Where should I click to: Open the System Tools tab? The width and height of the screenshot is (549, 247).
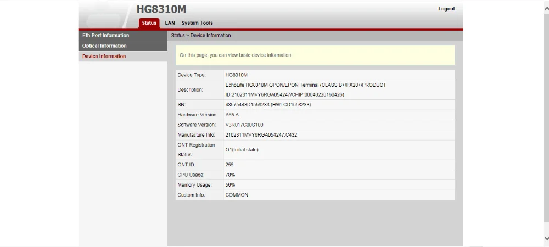pyautogui.click(x=197, y=23)
